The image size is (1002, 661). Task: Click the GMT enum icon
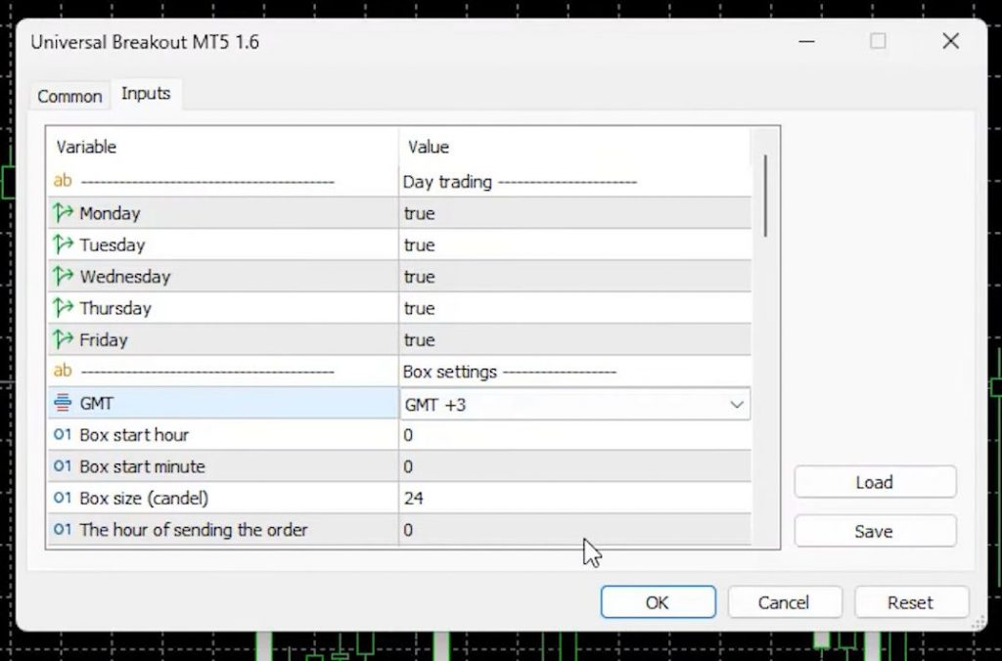tap(63, 403)
